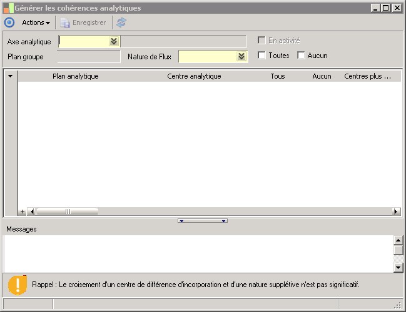This screenshot has height=312, width=406.
Task: Check the Toutes checkbox
Action: (x=261, y=56)
